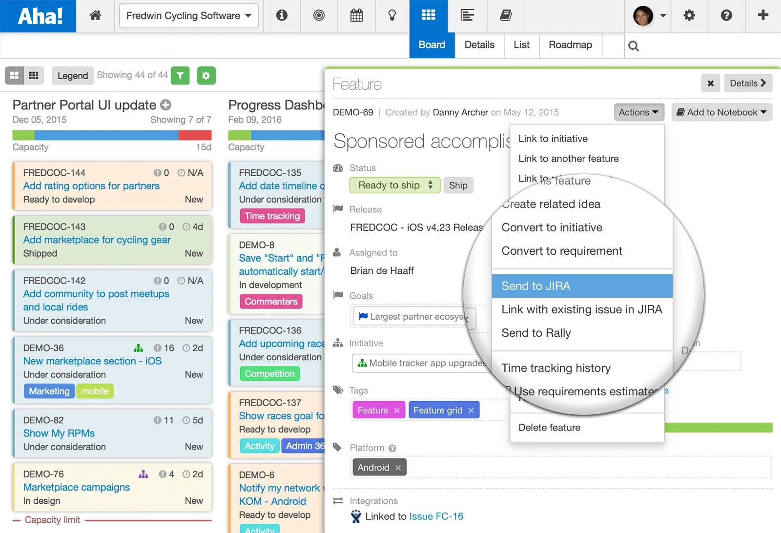Open the Fredwin Cycling Software product dropdown
The image size is (781, 533).
tap(188, 16)
